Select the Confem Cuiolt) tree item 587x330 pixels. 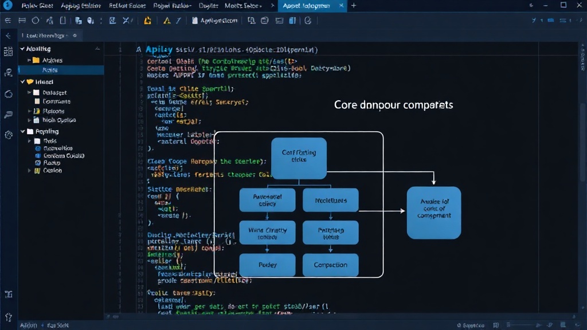click(x=64, y=156)
